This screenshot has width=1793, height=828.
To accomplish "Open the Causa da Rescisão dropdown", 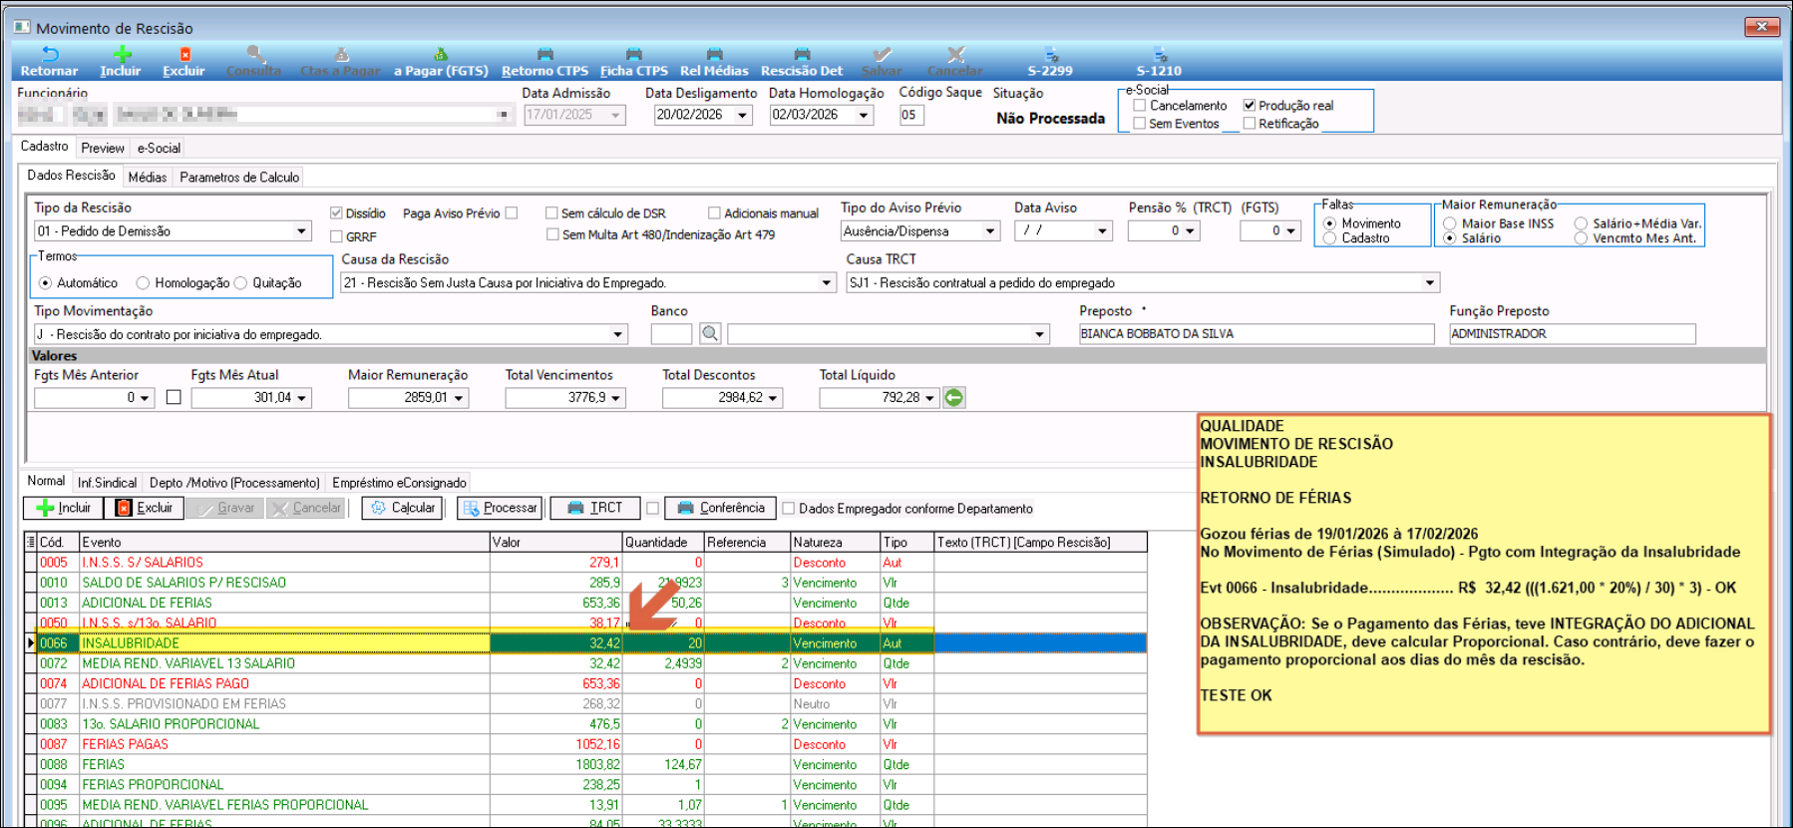I will tap(826, 283).
